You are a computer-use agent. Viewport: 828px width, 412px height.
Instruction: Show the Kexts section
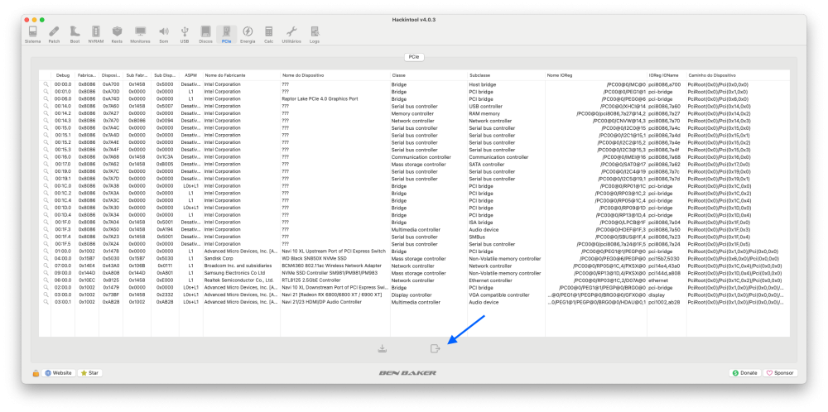[117, 34]
